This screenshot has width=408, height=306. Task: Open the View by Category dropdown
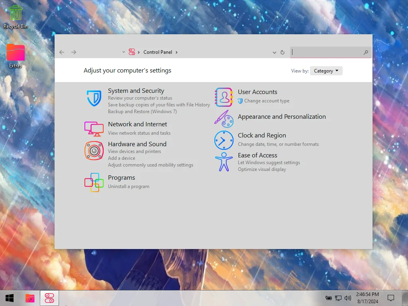pyautogui.click(x=326, y=71)
